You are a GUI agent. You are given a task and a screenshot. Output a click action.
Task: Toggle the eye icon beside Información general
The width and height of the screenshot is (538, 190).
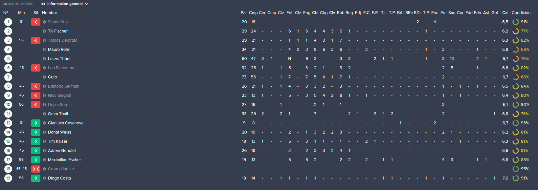43,4
